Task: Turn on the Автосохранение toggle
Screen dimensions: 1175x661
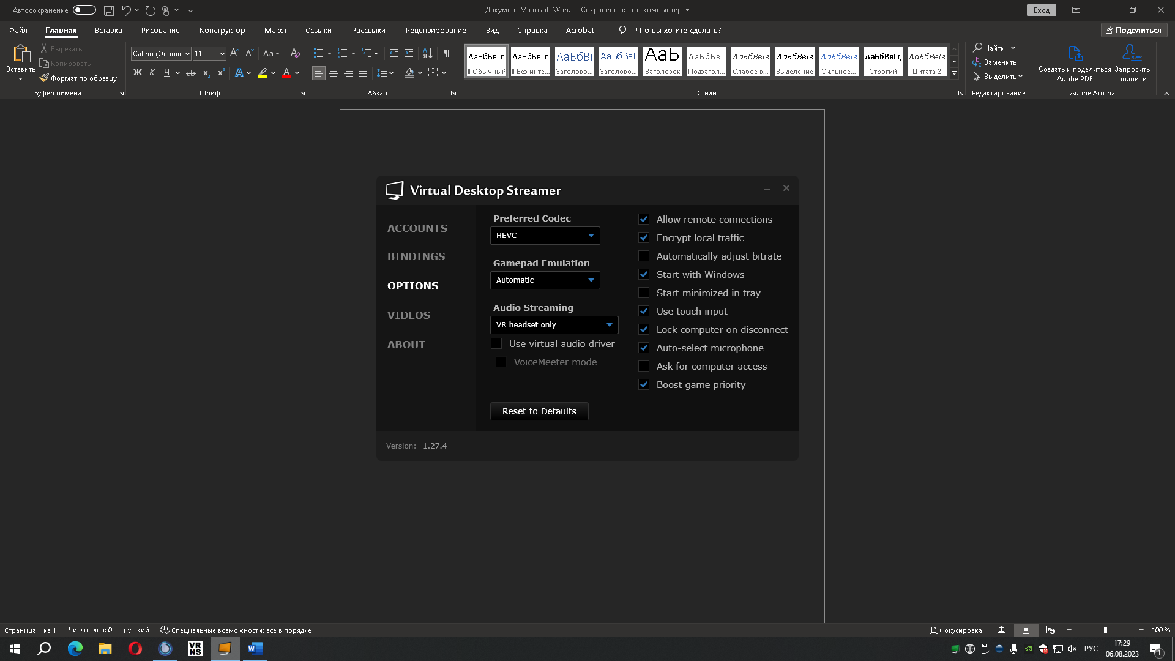Action: click(x=84, y=10)
